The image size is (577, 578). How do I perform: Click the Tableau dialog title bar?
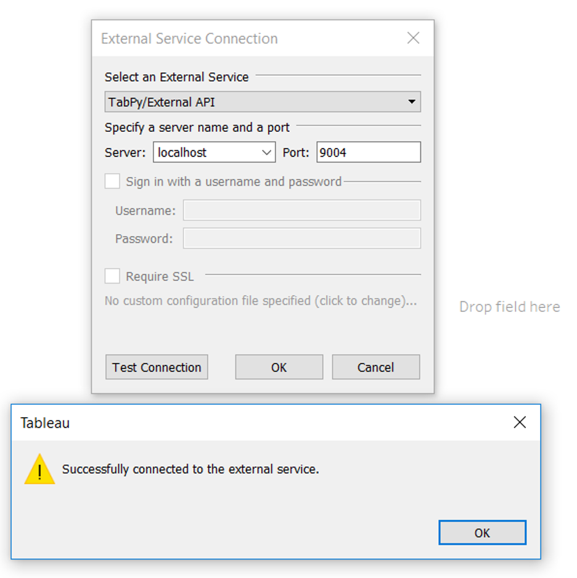(247, 423)
